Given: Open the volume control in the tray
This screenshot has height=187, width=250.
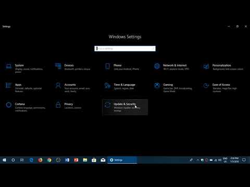Looking at the screenshot, I should [220, 160].
